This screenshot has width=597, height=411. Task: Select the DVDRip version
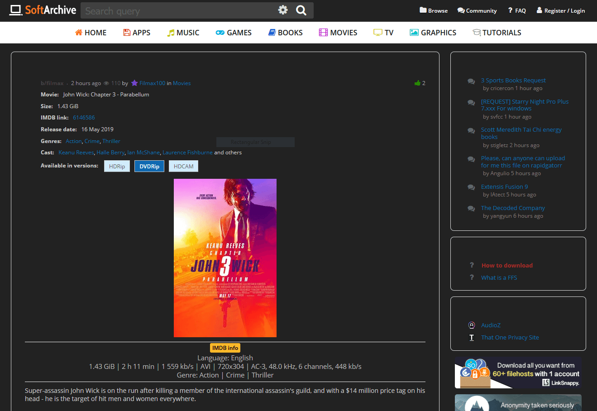coord(149,166)
